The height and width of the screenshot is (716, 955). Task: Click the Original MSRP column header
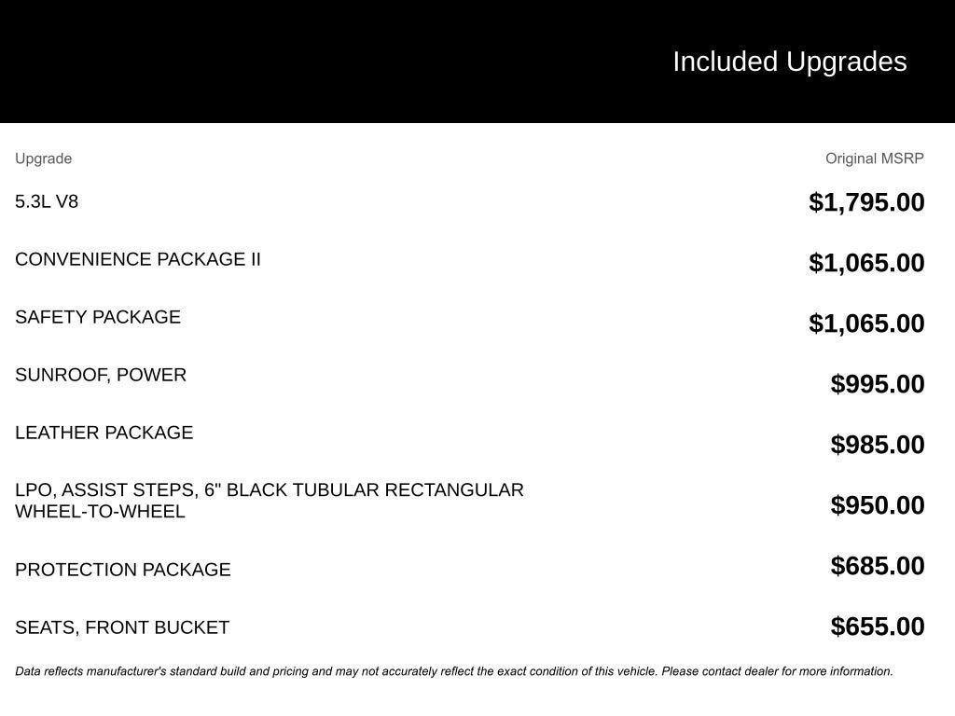point(874,158)
